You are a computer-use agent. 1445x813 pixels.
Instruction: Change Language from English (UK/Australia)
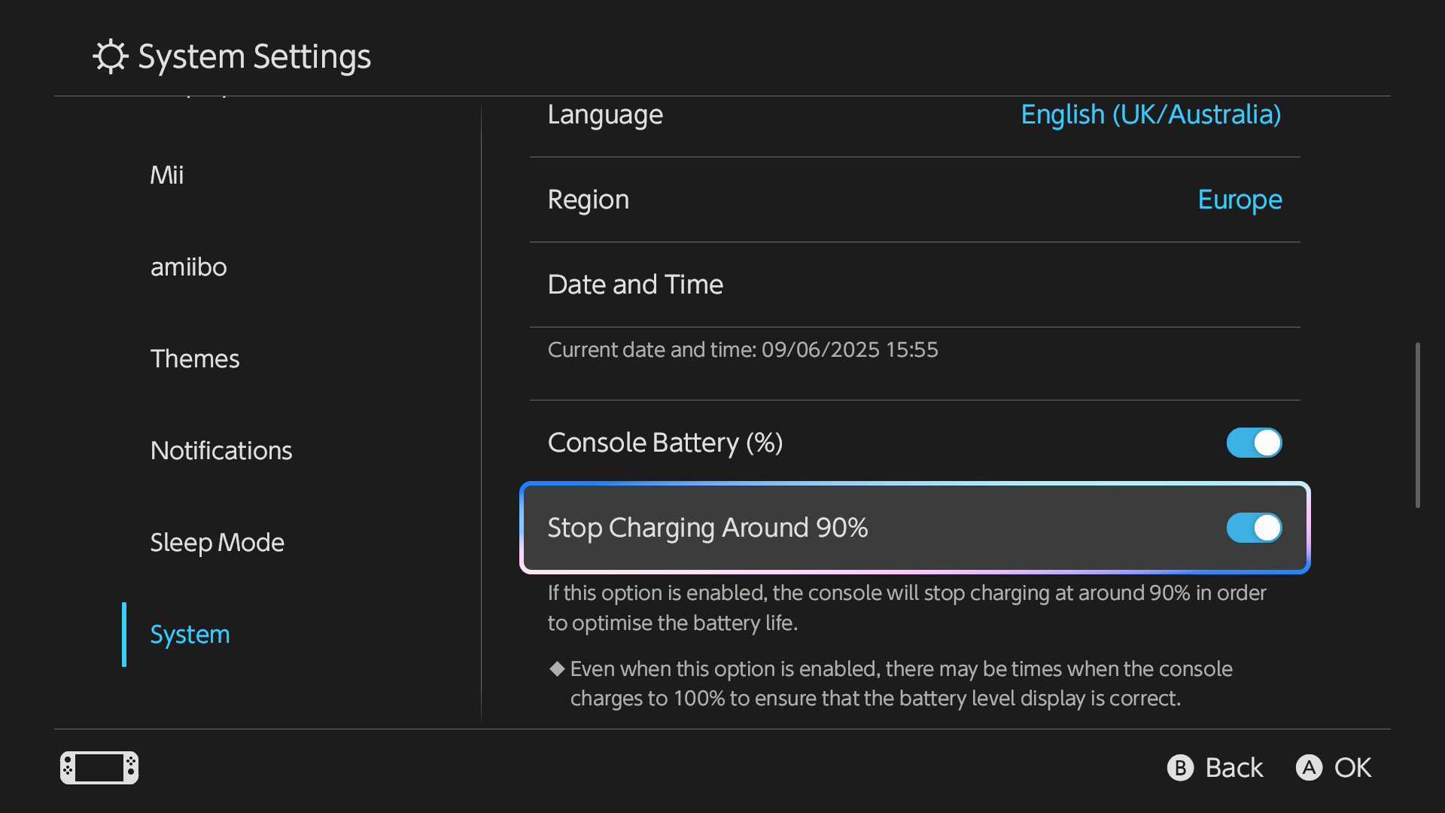914,115
